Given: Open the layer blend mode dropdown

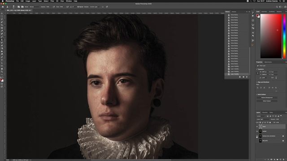Looking at the screenshot, I should click(263, 119).
